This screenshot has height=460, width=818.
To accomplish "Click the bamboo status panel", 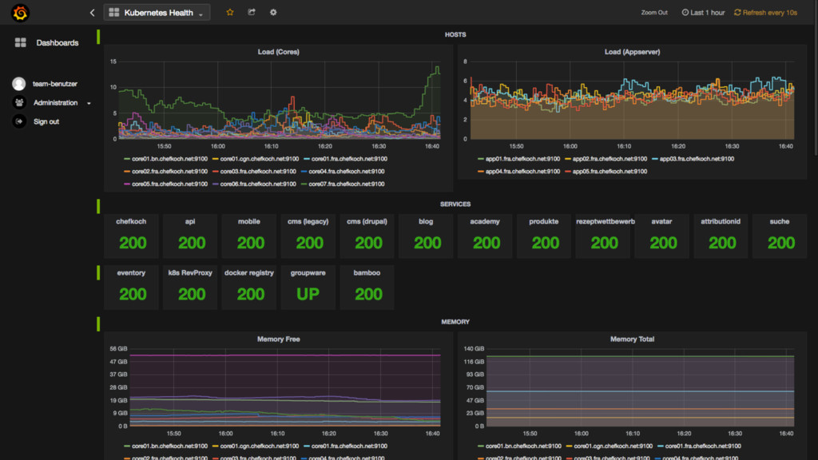I will pos(367,287).
